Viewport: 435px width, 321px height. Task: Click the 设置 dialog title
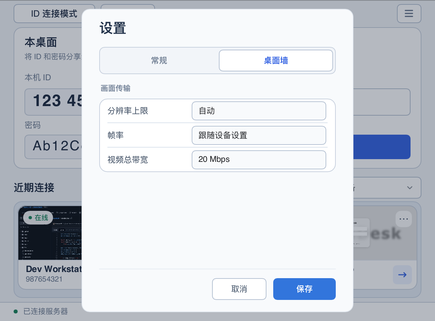(x=113, y=28)
